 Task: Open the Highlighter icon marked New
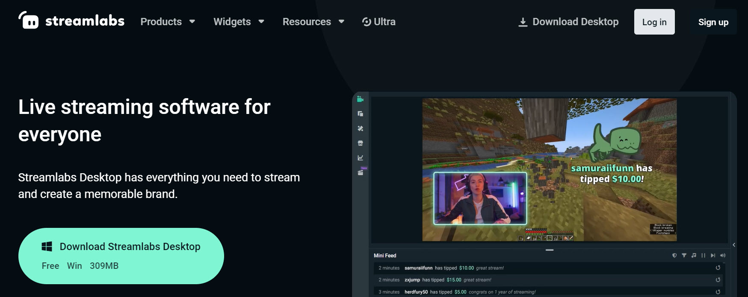[361, 172]
